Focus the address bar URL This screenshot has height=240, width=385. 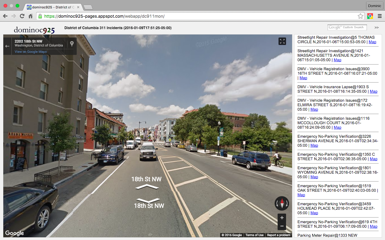[199, 16]
